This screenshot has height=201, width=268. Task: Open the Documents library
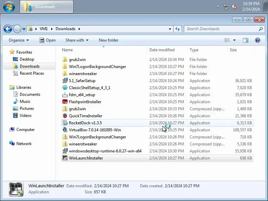coord(30,94)
